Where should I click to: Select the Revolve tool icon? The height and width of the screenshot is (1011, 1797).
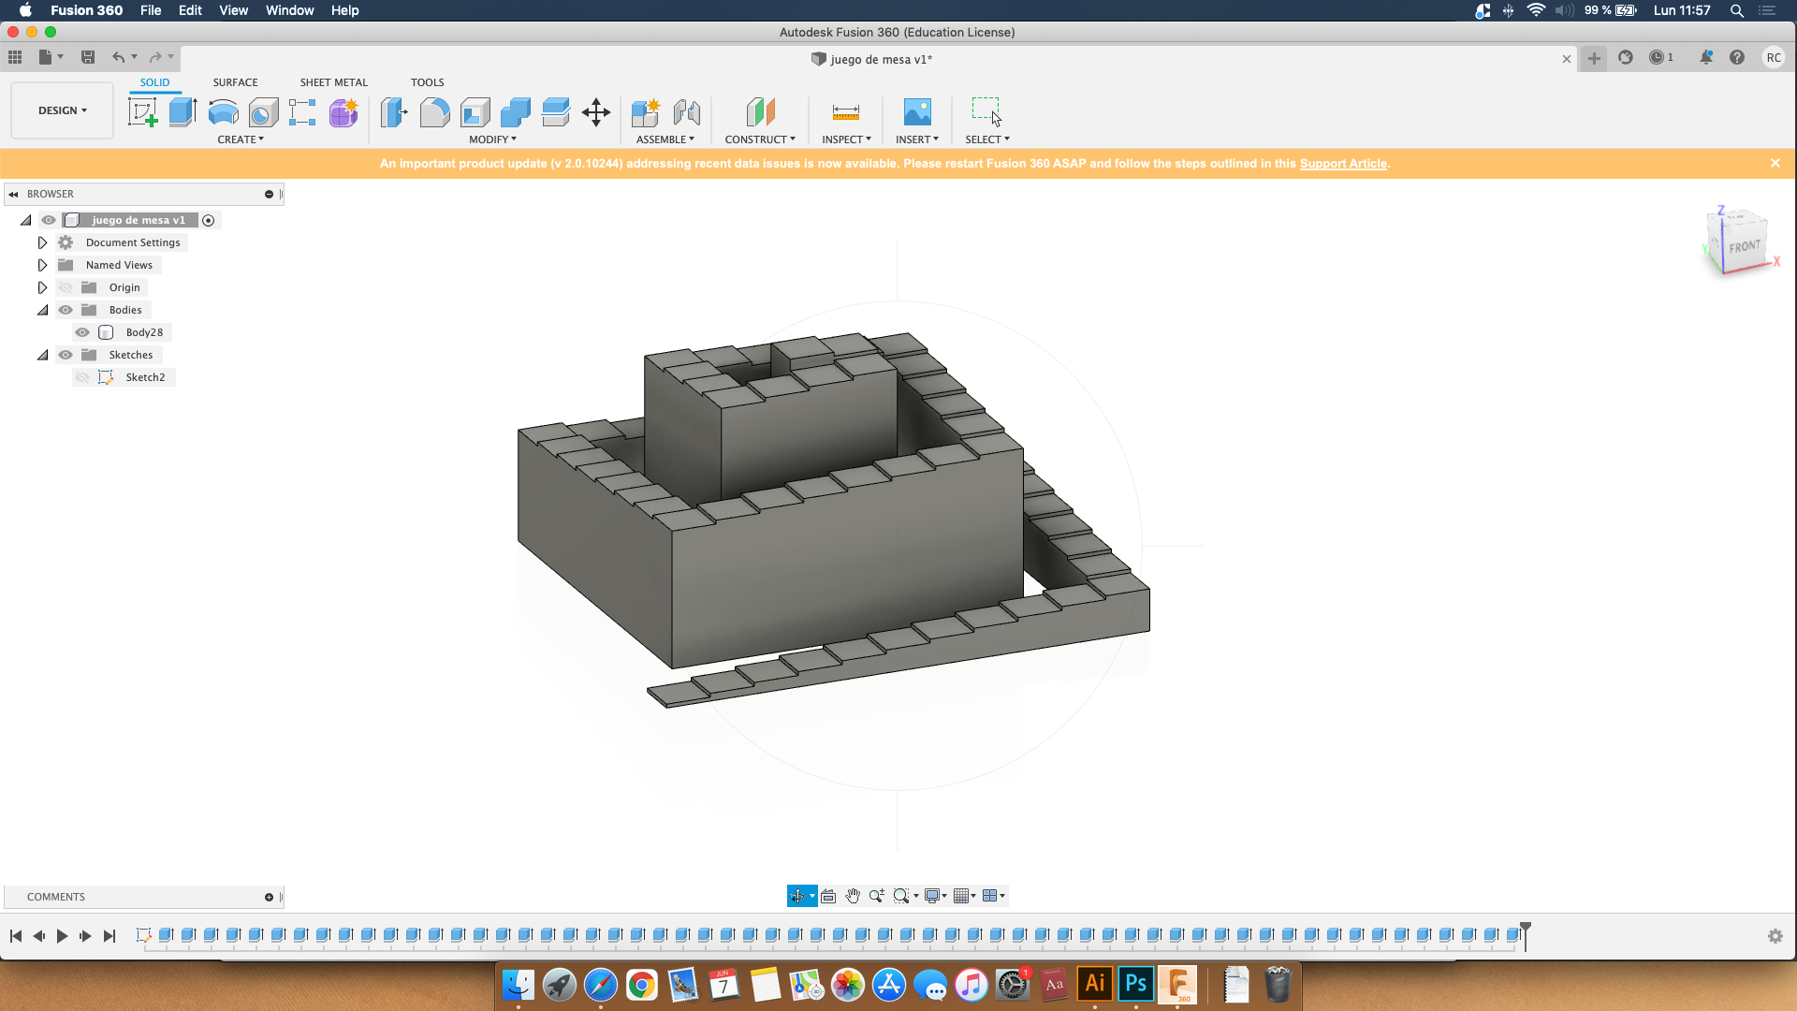(x=223, y=112)
